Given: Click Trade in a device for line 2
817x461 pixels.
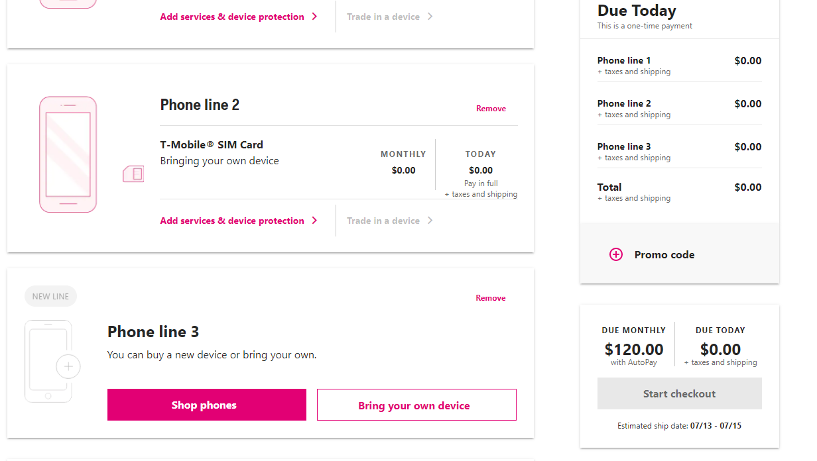Looking at the screenshot, I should [383, 221].
